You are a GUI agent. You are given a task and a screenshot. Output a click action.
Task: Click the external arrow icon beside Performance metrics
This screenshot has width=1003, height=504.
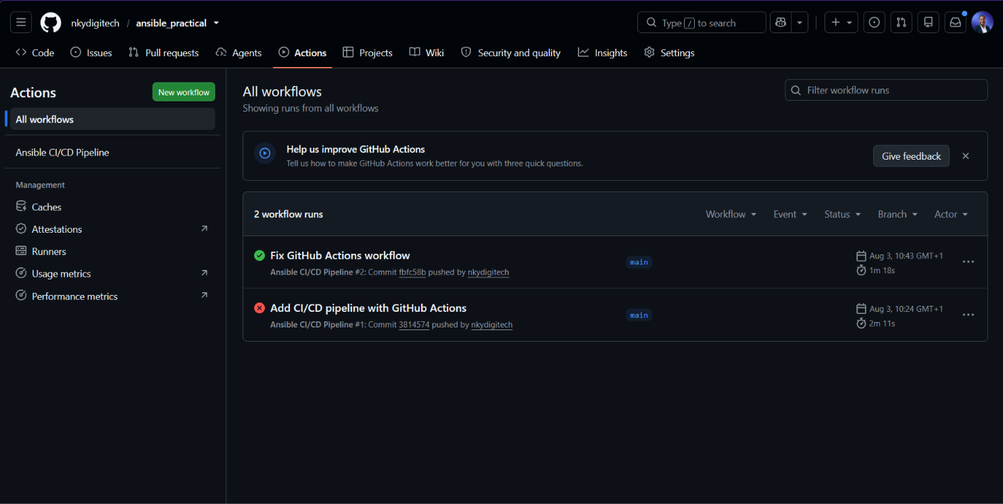204,296
